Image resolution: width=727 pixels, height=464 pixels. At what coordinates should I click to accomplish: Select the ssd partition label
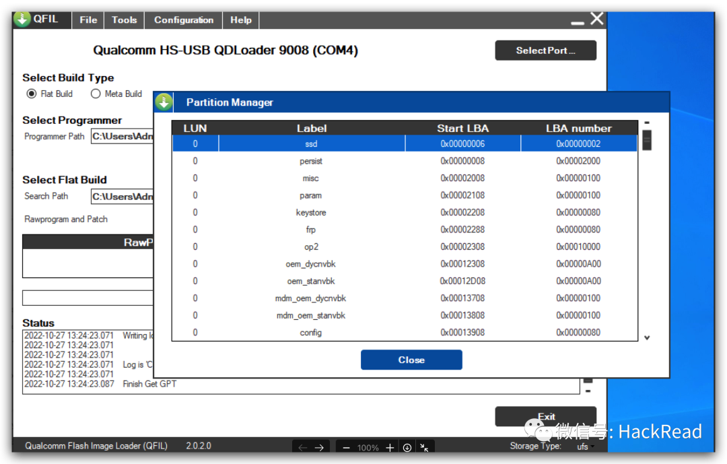click(311, 144)
